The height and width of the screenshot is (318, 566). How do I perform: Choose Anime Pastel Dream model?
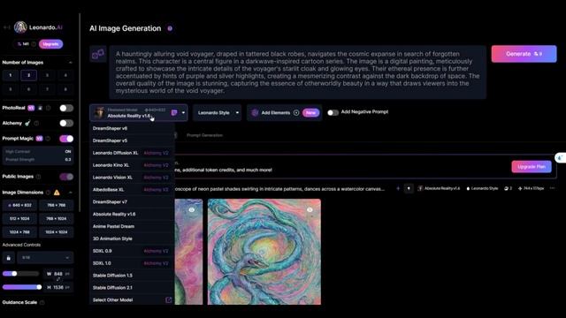[x=132, y=226]
